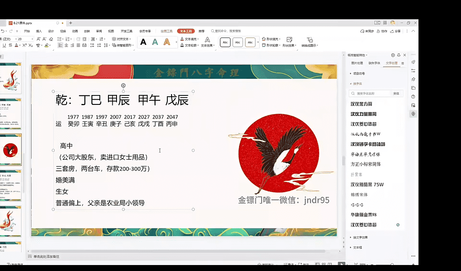
Task: Toggle the bulleted list button
Action: tap(60, 39)
